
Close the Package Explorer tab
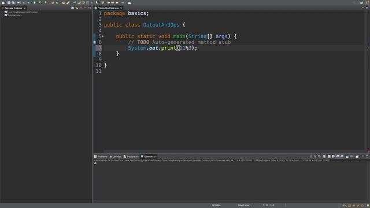[25, 8]
